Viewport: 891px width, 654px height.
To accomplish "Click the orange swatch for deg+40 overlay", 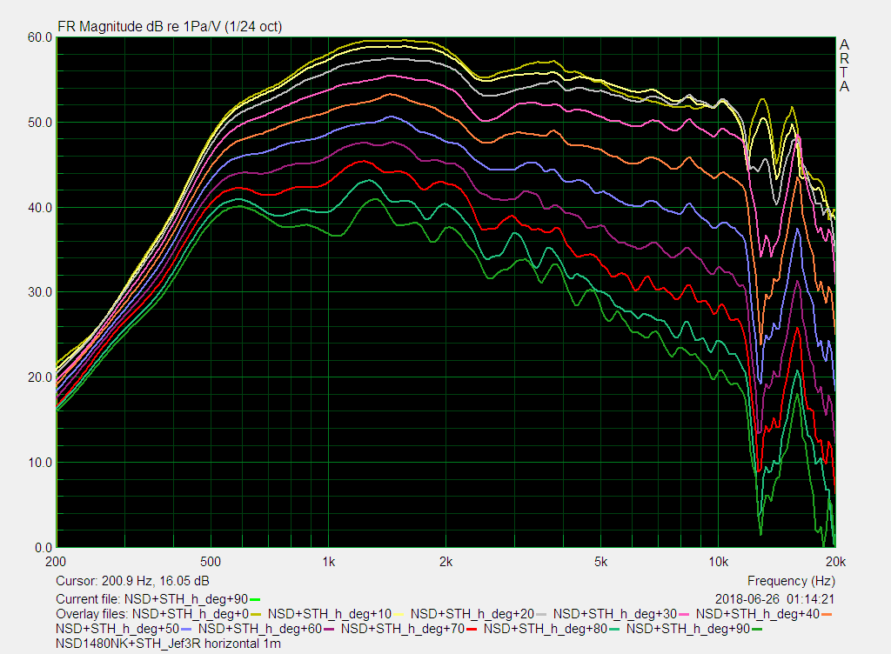I will click(x=827, y=614).
